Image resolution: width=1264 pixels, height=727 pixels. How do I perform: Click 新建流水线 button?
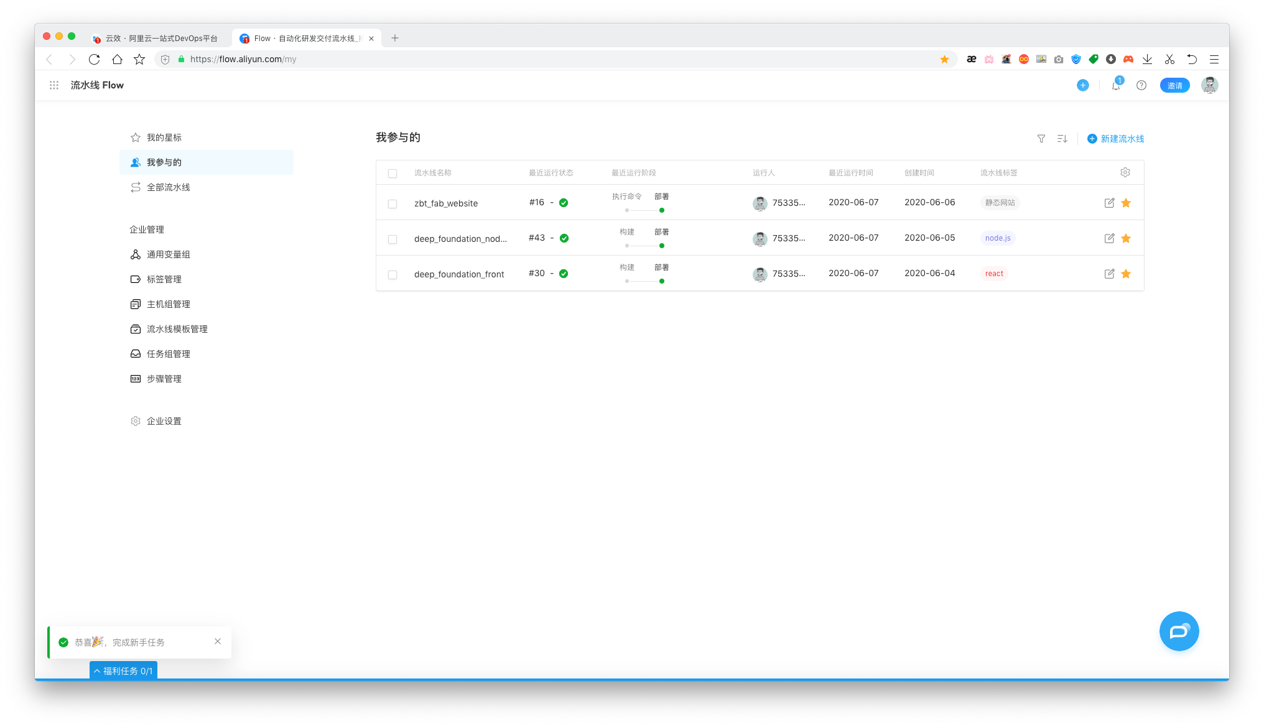pyautogui.click(x=1115, y=139)
